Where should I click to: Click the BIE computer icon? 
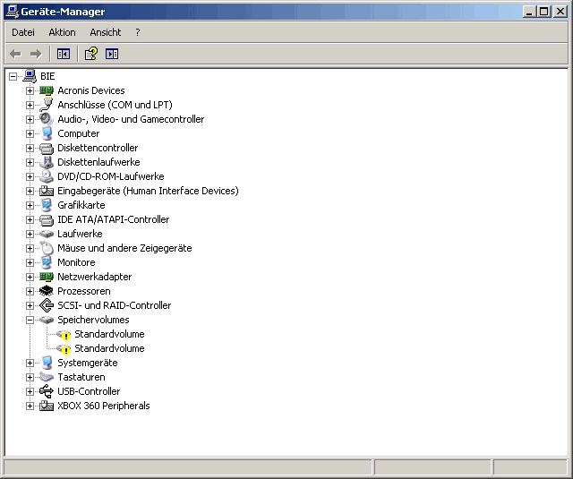[30, 76]
